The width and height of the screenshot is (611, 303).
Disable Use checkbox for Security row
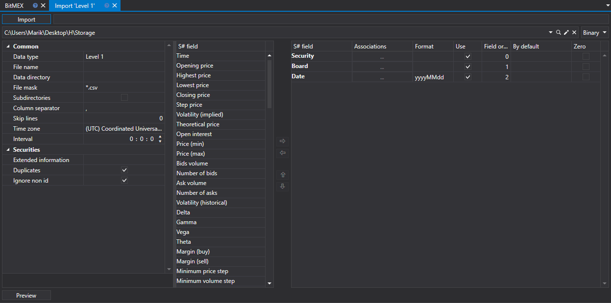[468, 56]
